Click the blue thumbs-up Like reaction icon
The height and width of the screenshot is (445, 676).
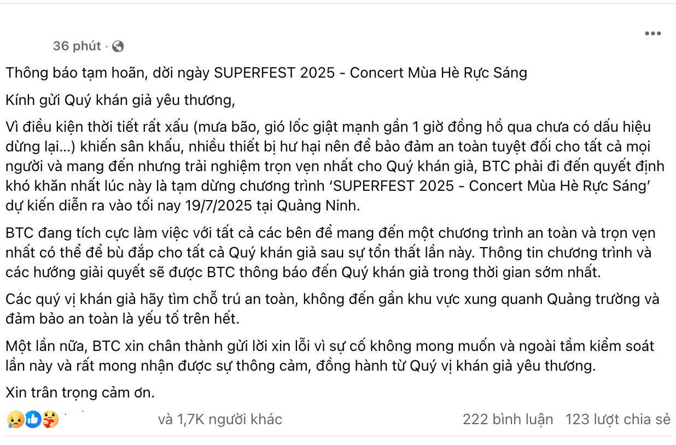pyautogui.click(x=33, y=419)
